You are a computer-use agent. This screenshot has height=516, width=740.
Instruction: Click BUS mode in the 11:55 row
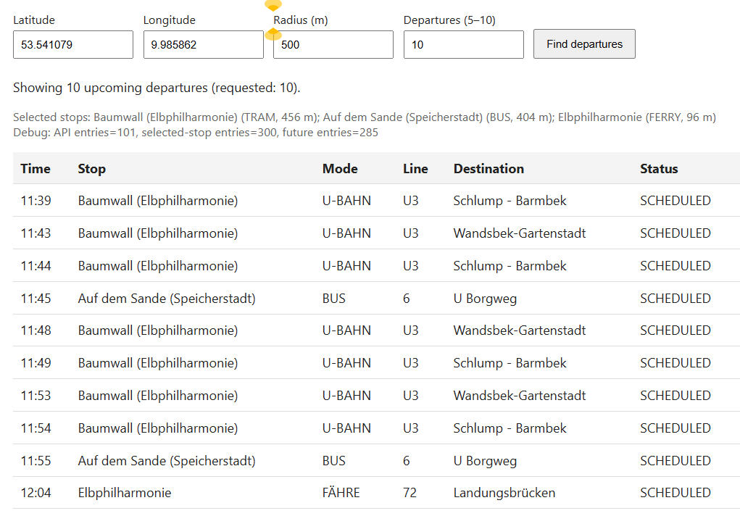coord(333,461)
